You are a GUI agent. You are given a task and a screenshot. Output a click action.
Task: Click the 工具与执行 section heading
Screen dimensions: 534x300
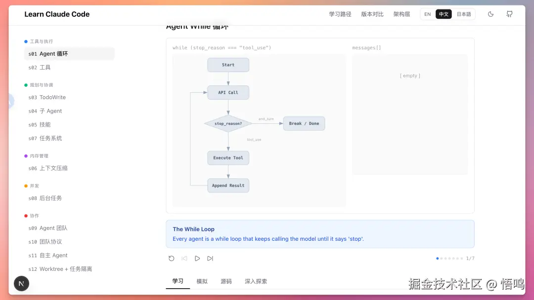point(41,41)
